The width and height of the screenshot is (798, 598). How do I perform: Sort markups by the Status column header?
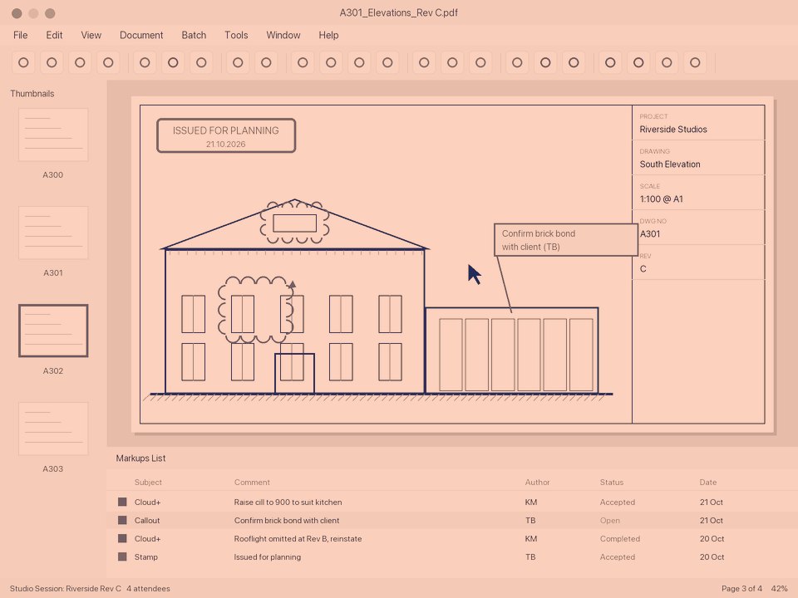coord(611,482)
